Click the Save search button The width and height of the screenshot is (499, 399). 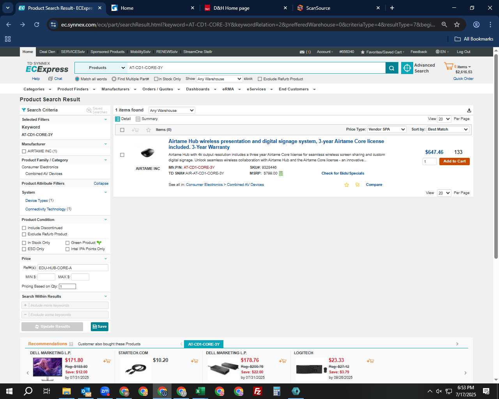point(99,327)
